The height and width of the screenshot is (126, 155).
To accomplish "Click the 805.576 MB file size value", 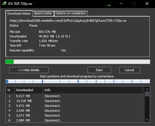I will 47,32.
